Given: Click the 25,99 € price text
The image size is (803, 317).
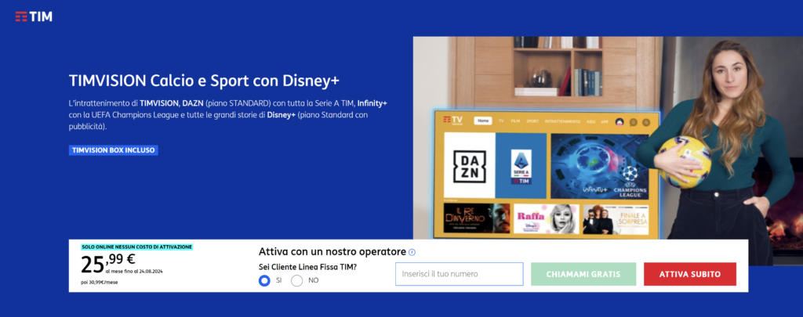Looking at the screenshot, I should (x=108, y=261).
